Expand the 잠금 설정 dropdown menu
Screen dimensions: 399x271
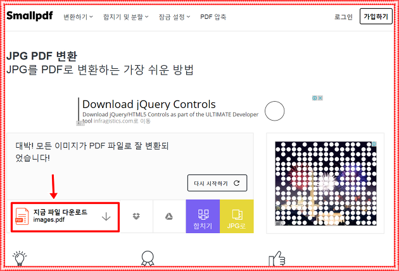(x=174, y=17)
